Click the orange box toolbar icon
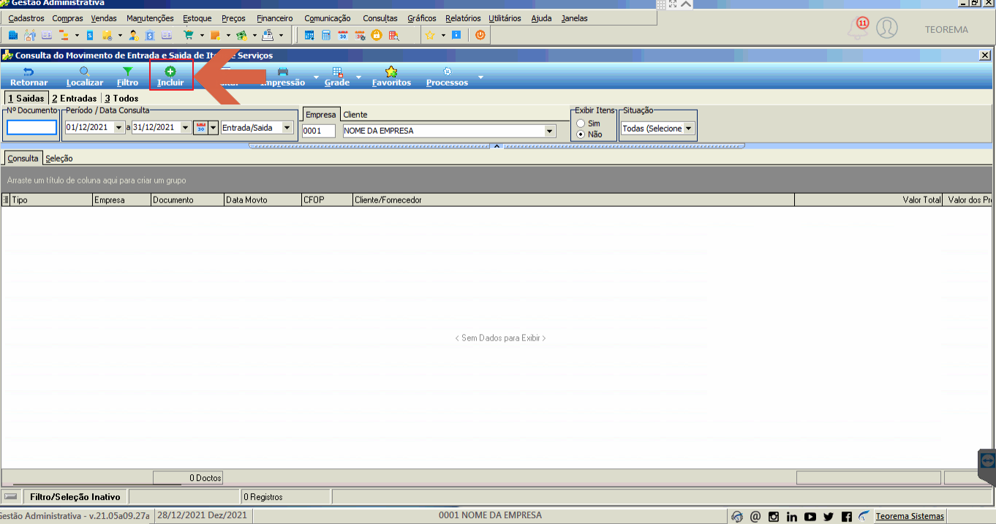The width and height of the screenshot is (996, 524). tap(215, 34)
